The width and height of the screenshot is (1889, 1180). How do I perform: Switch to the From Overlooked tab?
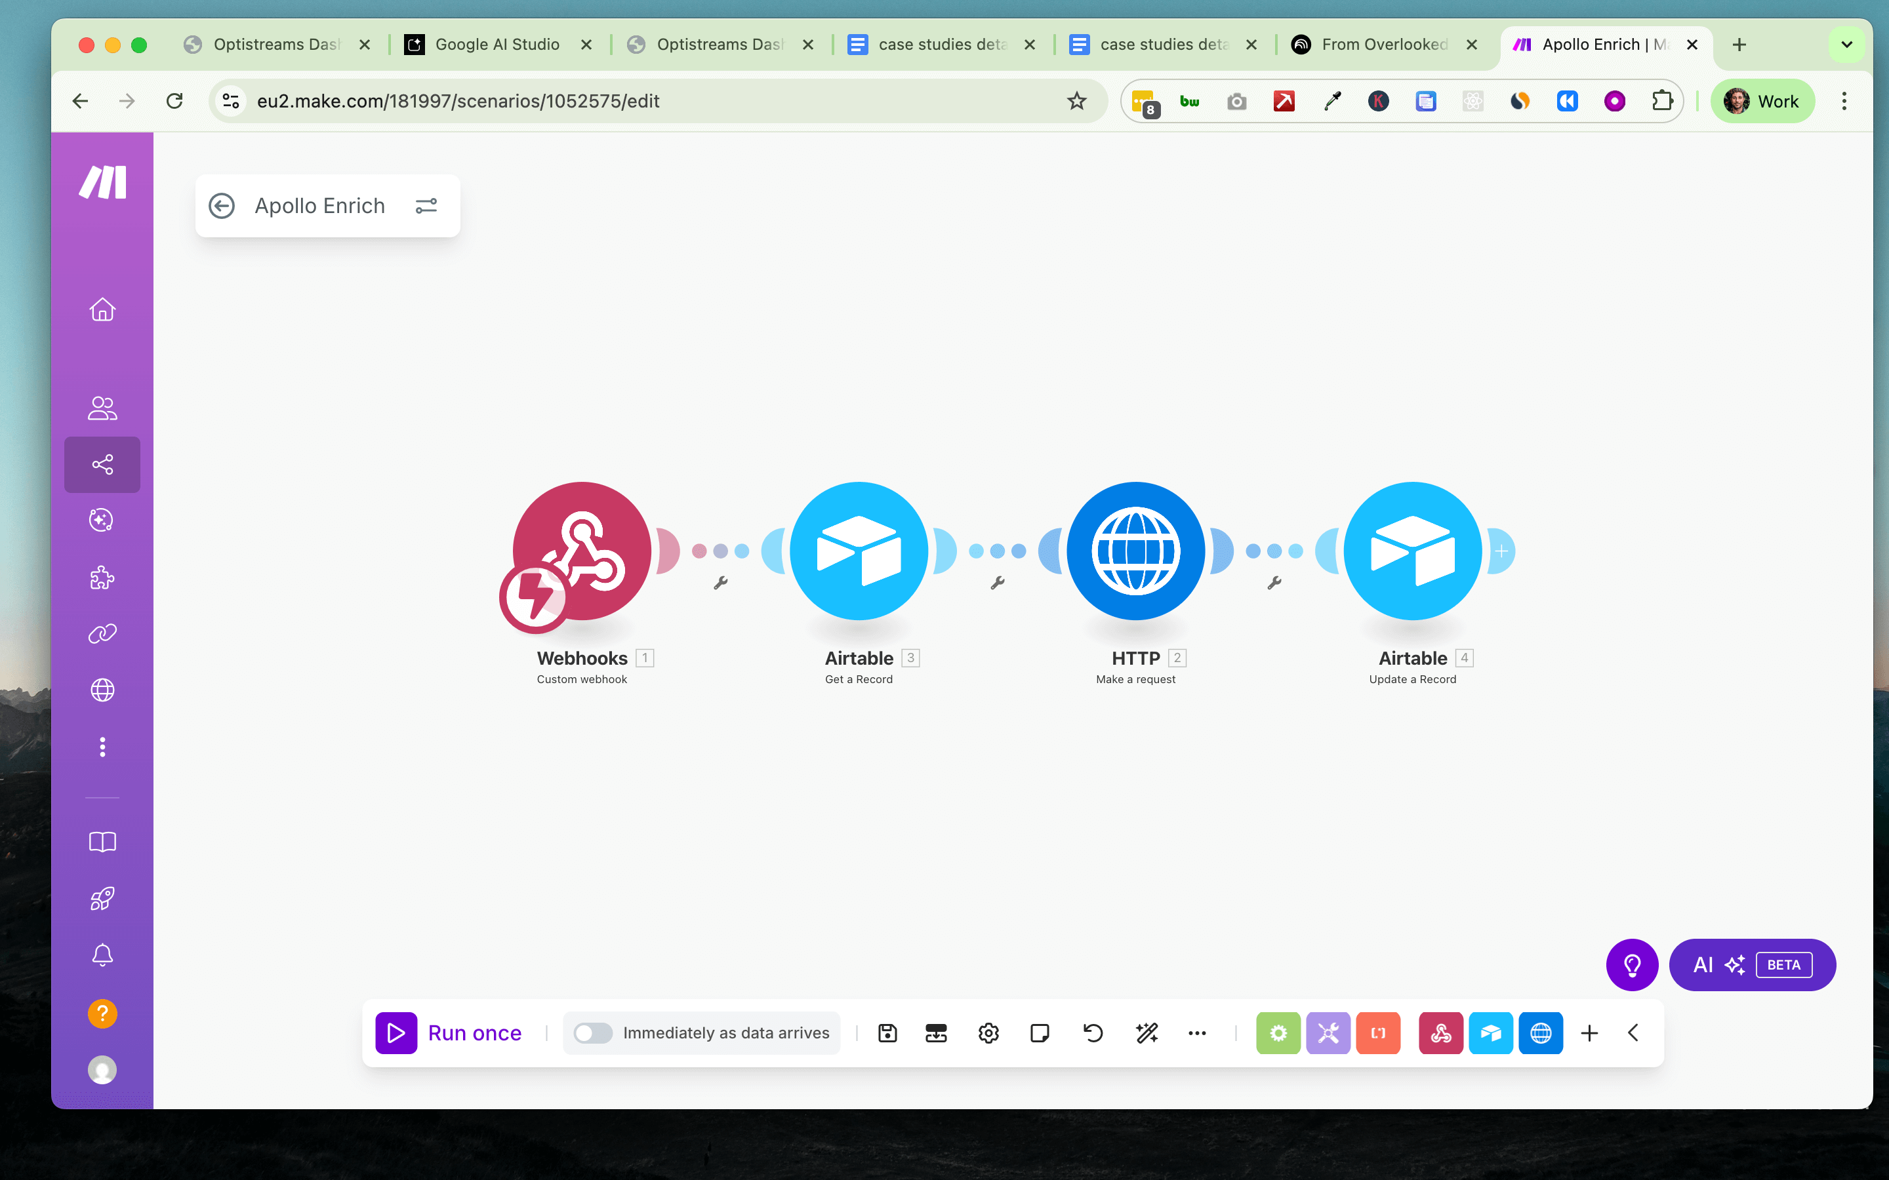tap(1384, 45)
